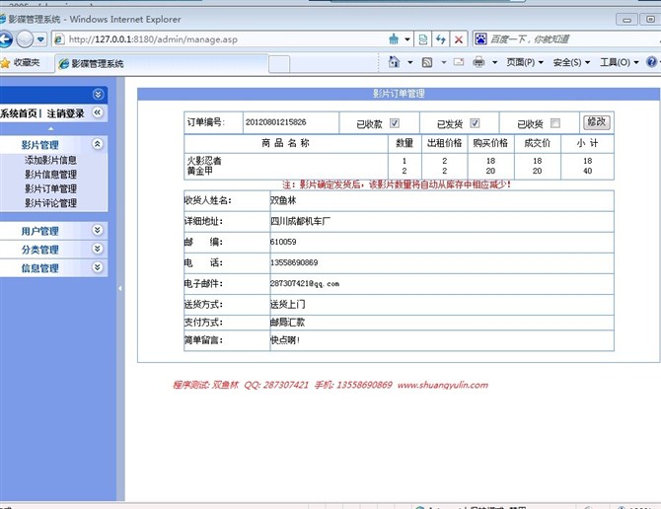Toggle the 已发货 checkbox
This screenshot has height=509, width=661.
click(475, 123)
